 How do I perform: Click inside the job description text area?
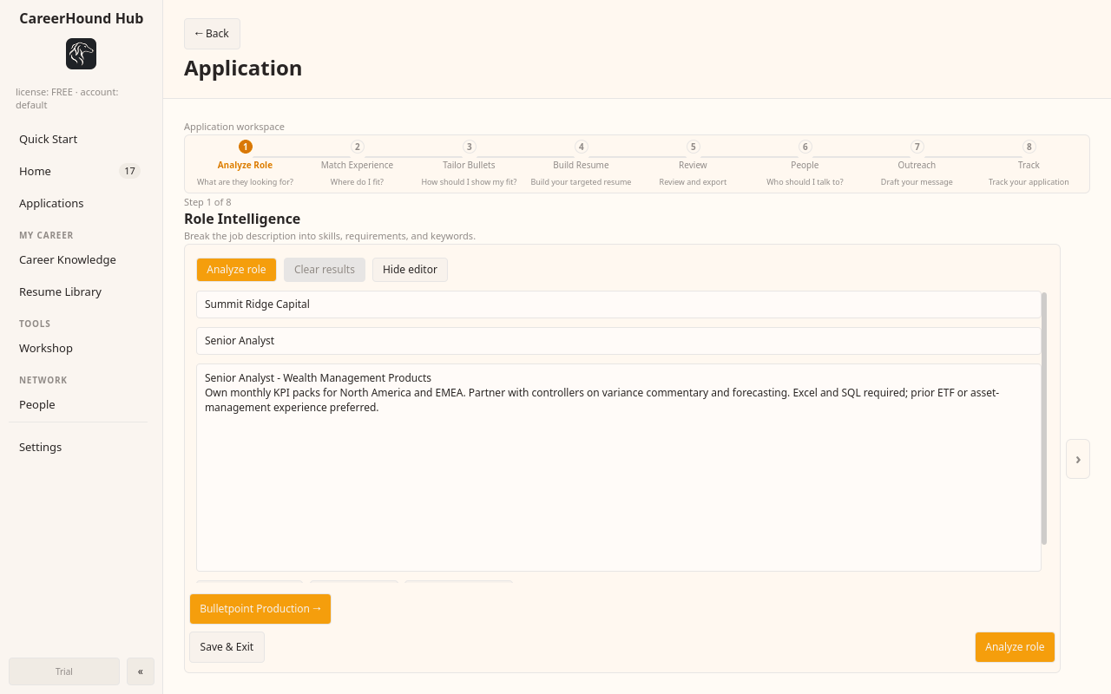pyautogui.click(x=618, y=468)
